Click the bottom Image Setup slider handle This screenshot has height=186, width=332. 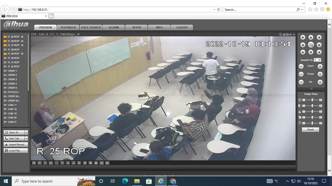(x=312, y=123)
